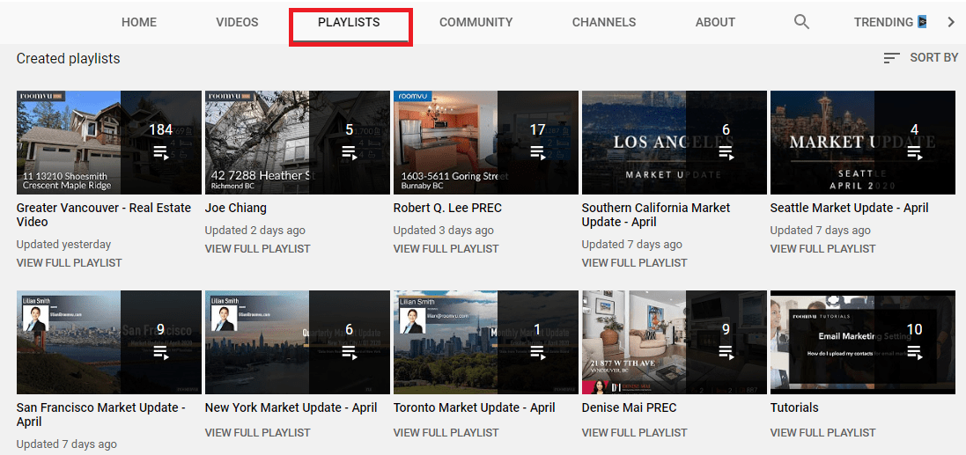
Task: Click playlist icon on Seattle Market thumbnail
Action: click(915, 153)
